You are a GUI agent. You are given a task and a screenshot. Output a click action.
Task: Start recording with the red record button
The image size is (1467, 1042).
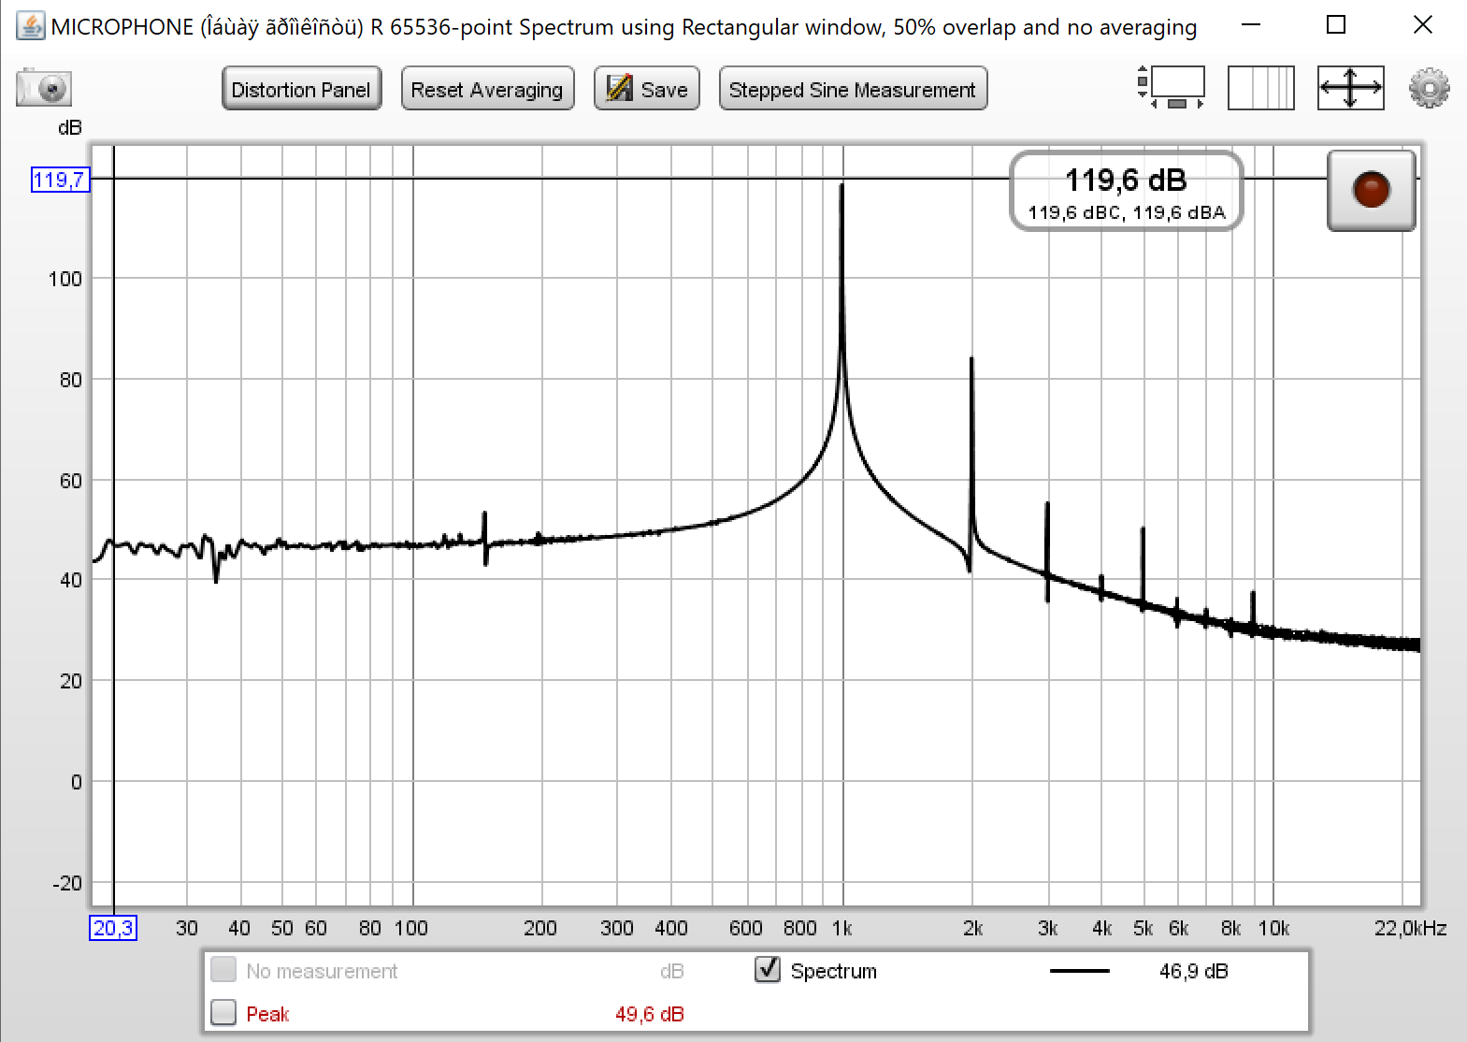[1371, 190]
